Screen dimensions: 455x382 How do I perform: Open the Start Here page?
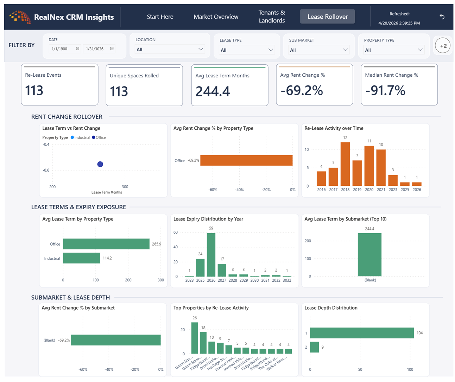click(x=160, y=17)
